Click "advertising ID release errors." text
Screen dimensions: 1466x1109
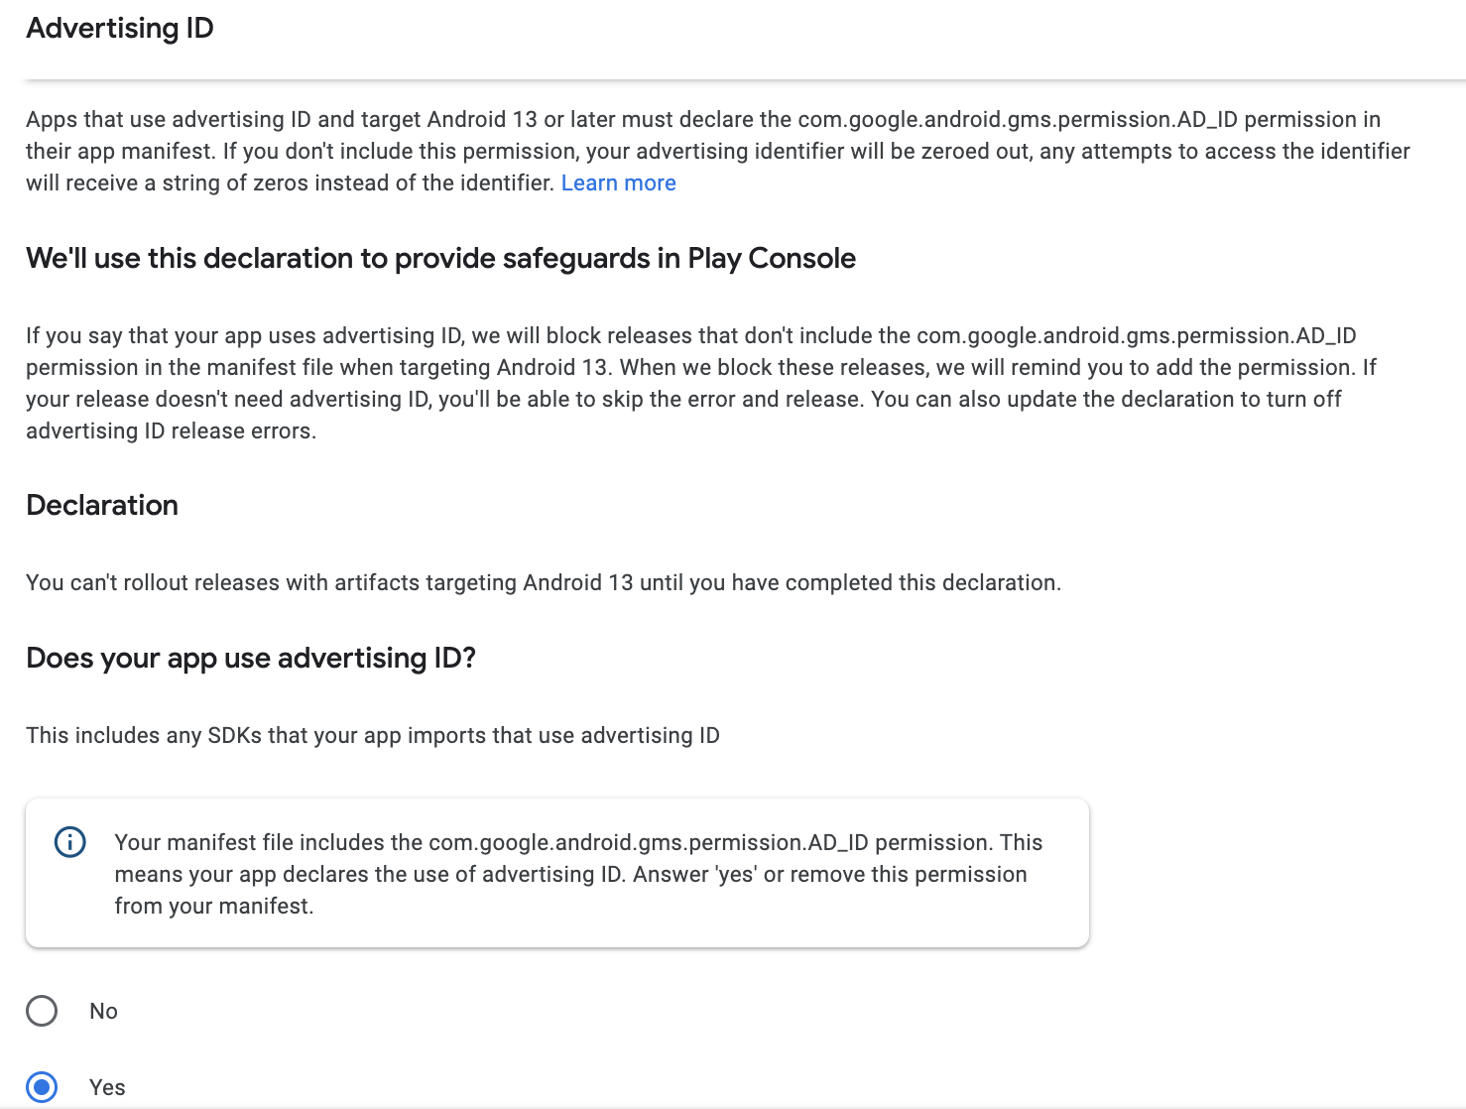click(171, 431)
